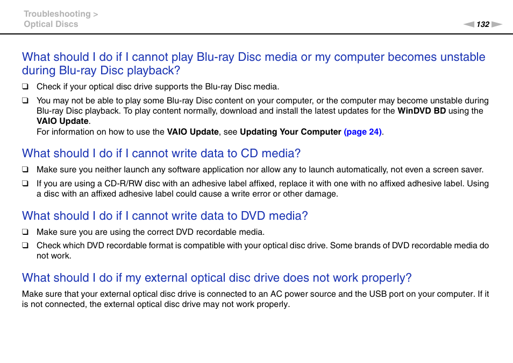This screenshot has width=513, height=363.
Task: Click 'Make sure you neither launch any software' line
Action: click(260, 169)
